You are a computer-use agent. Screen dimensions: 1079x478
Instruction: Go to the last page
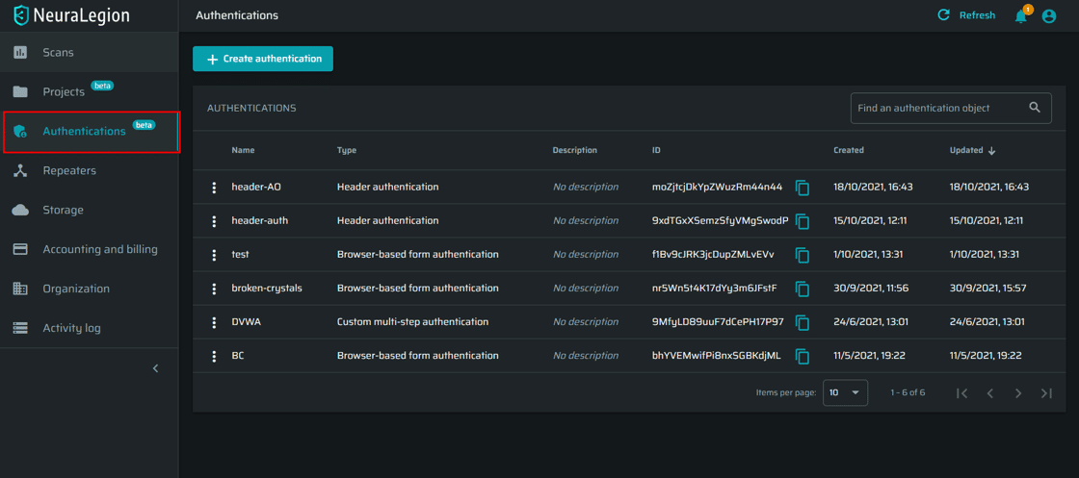click(x=1046, y=392)
